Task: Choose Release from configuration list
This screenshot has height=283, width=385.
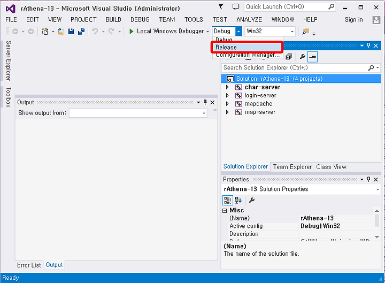Action: 248,47
